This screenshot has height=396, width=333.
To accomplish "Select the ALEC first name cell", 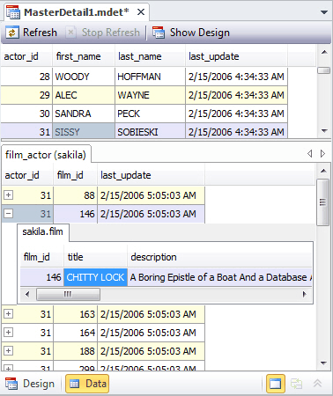I will (84, 95).
